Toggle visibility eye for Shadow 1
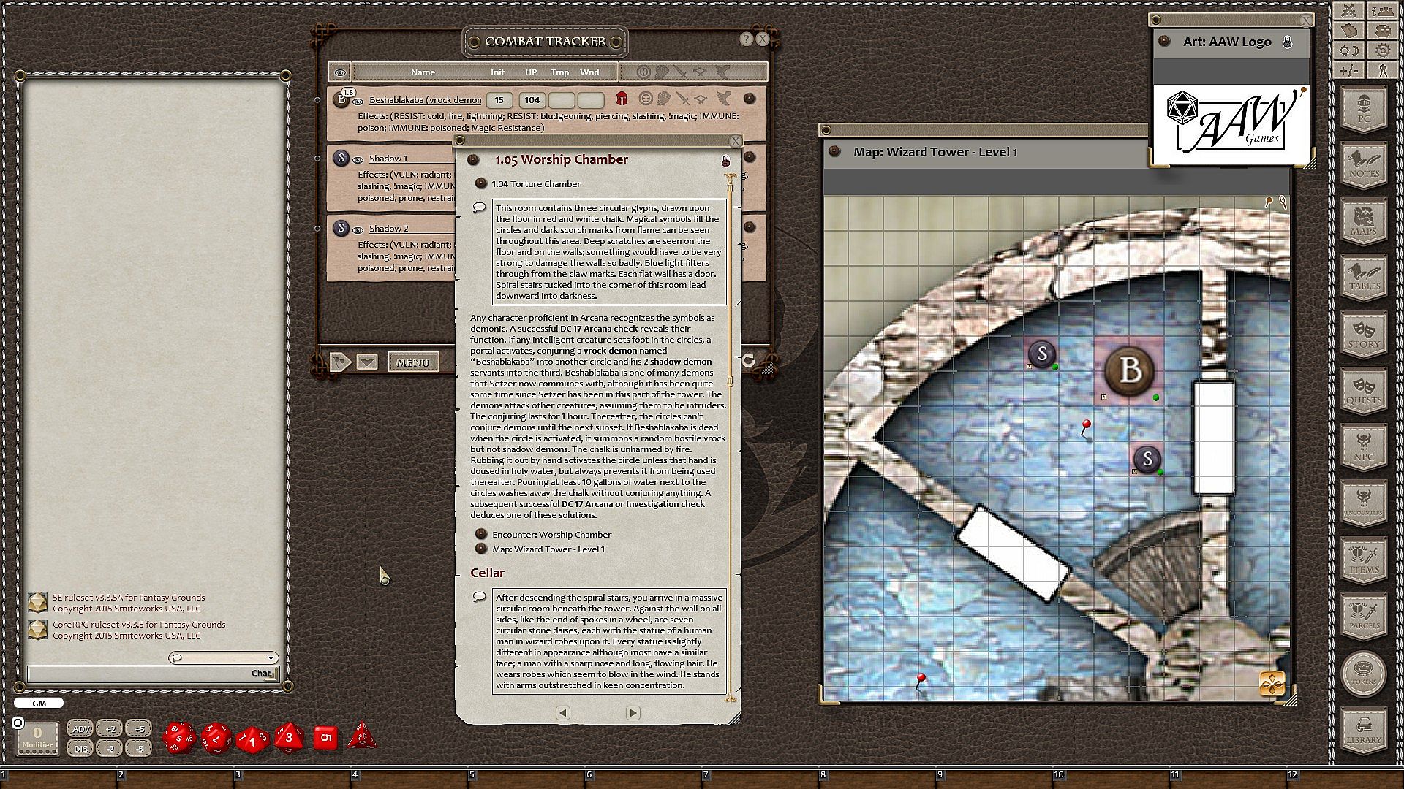Screen dimensions: 1404x789 tap(358, 159)
